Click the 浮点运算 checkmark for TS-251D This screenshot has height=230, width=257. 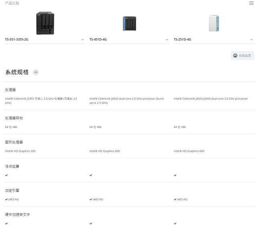click(175, 175)
